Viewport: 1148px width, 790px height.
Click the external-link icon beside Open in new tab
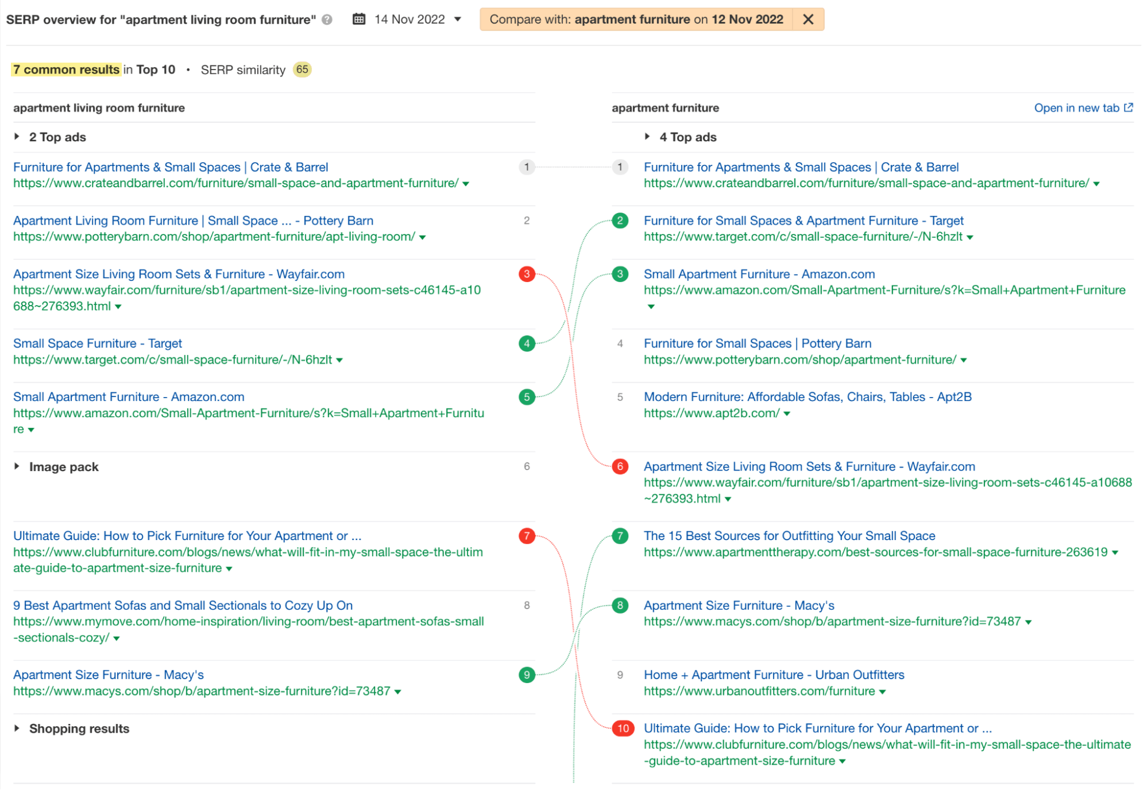click(1129, 107)
